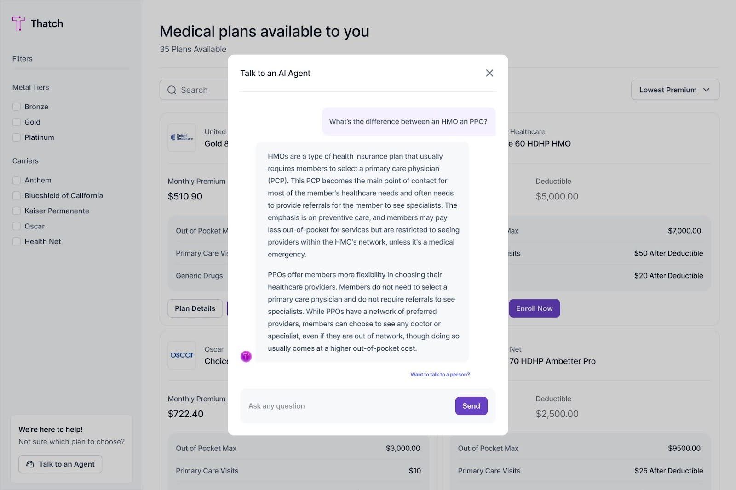Click the Plan Details button
This screenshot has width=736, height=490.
pos(195,308)
